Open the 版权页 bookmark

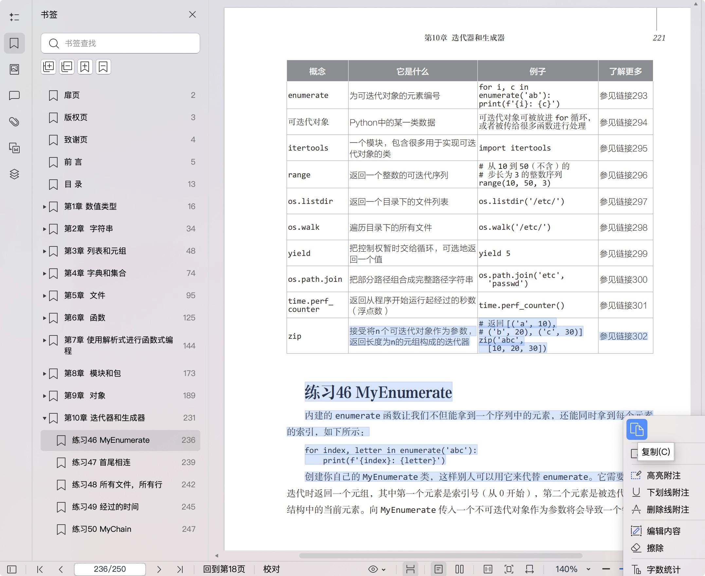click(120, 117)
